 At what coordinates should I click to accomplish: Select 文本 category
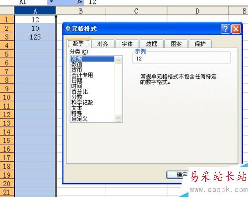point(92,108)
